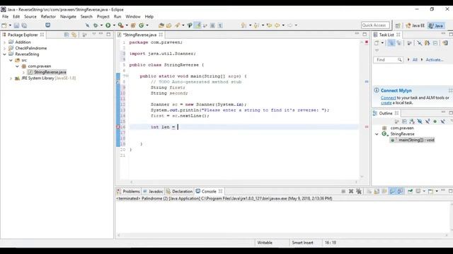Open the Navigate menu
Screen dimensions: 453x254
68,17
